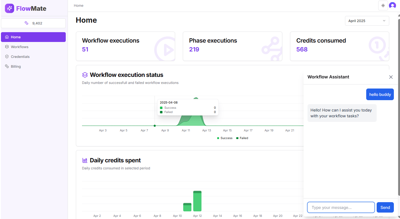This screenshot has width=400, height=219.
Task: Click the coins icon beside 9,402 credits
Action: pyautogui.click(x=26, y=23)
